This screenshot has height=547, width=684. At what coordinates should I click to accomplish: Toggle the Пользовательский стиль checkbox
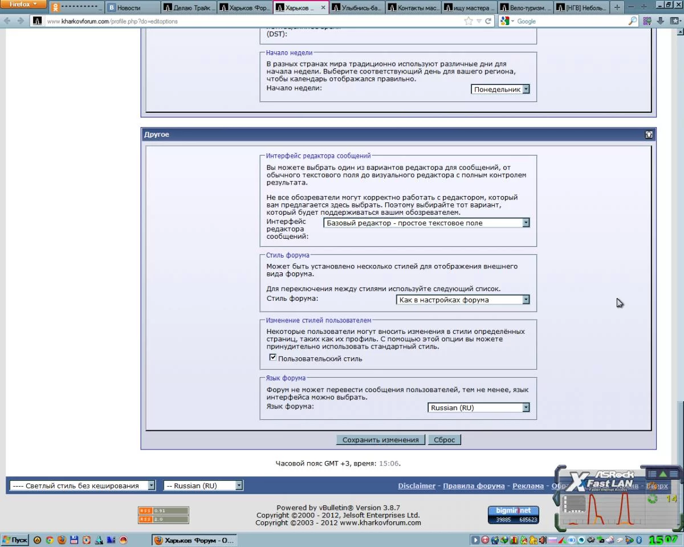click(273, 358)
